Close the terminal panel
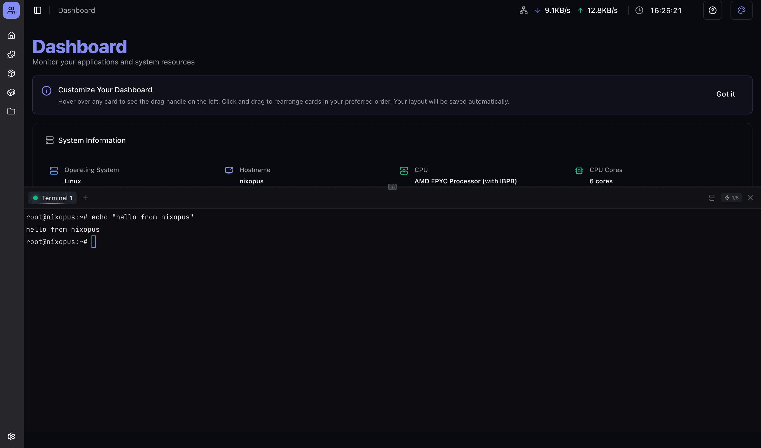761x448 pixels. 750,198
